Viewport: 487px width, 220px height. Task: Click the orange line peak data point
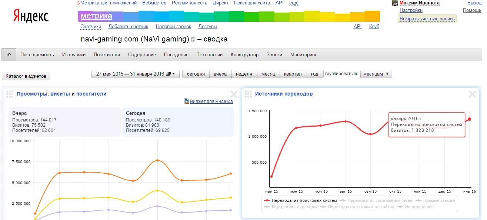(157, 160)
